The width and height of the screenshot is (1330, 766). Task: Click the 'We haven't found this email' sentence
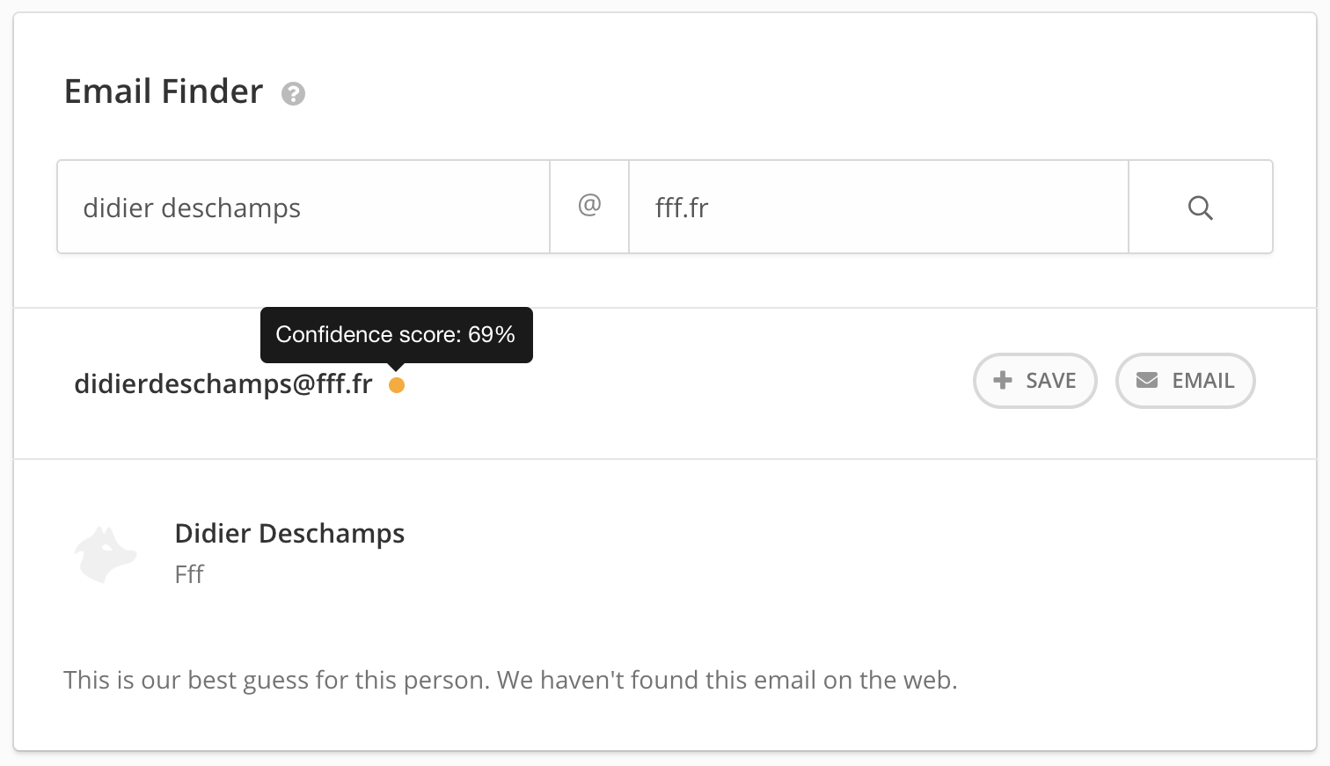tap(727, 680)
